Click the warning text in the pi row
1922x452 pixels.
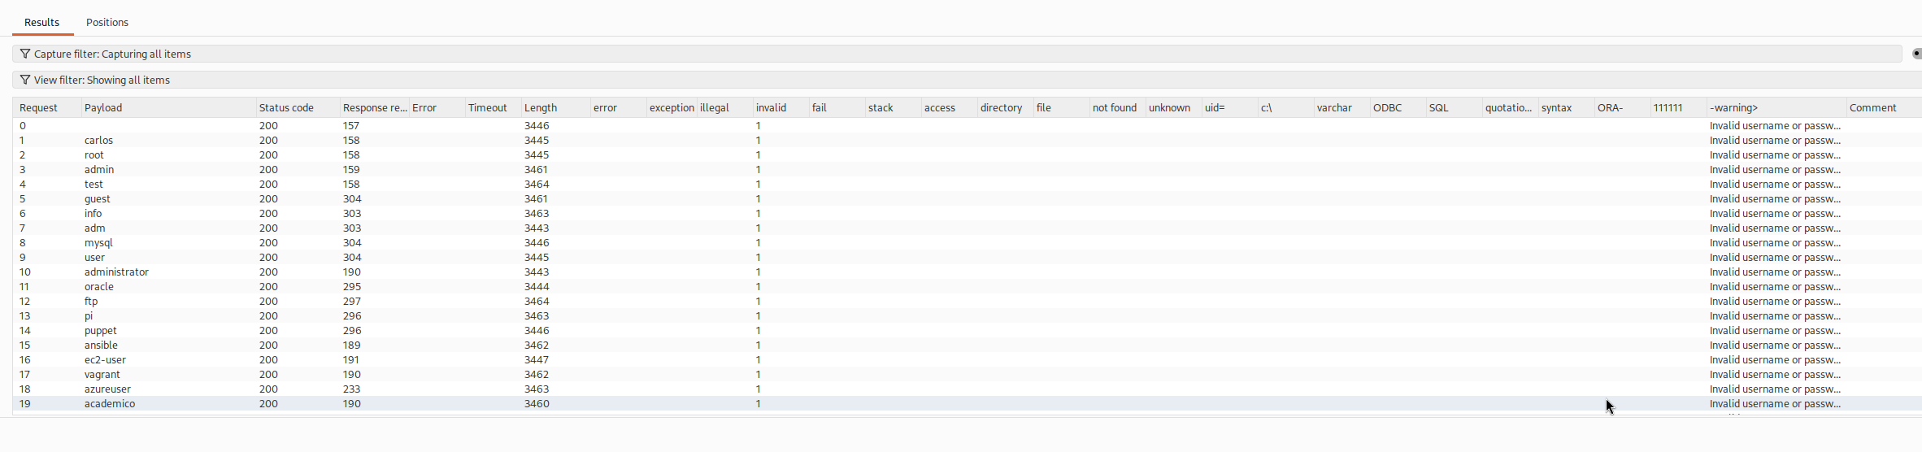1775,315
